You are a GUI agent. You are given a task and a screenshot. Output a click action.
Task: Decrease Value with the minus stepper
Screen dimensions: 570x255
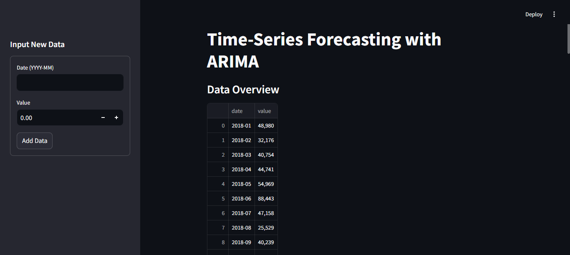(103, 118)
